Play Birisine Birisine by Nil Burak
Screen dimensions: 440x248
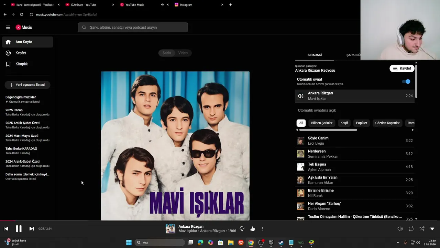pyautogui.click(x=355, y=193)
